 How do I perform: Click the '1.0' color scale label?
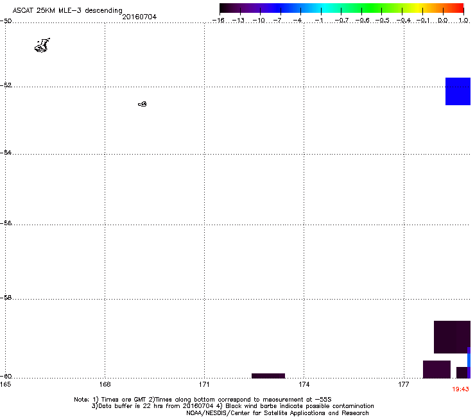[x=463, y=21]
